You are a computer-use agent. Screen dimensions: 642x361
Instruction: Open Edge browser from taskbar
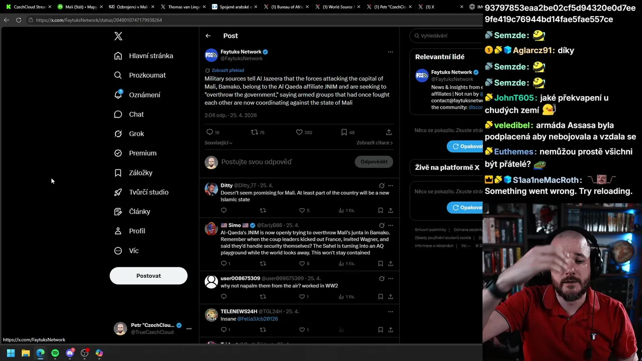(40, 353)
